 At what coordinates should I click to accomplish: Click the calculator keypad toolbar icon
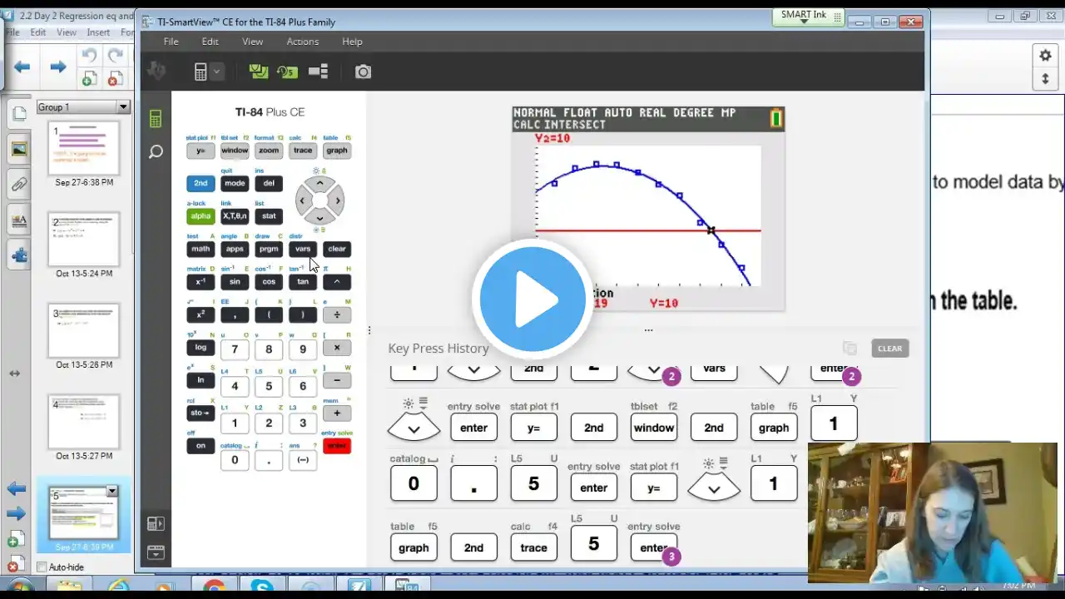point(201,72)
